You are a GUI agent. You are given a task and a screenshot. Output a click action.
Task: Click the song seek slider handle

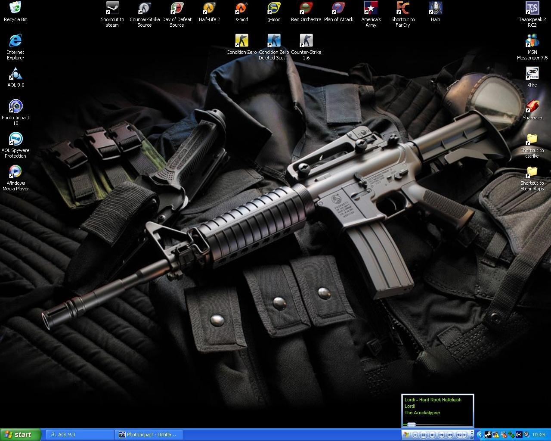pos(412,425)
